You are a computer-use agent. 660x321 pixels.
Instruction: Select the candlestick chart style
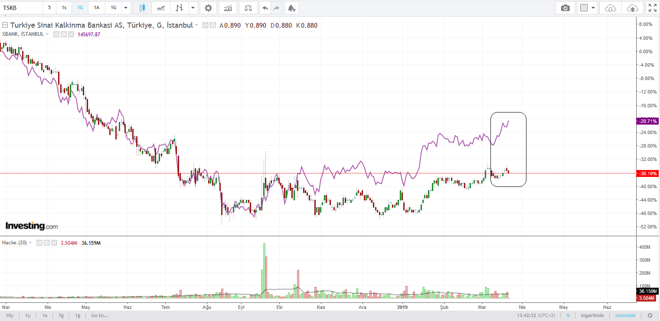point(142,8)
